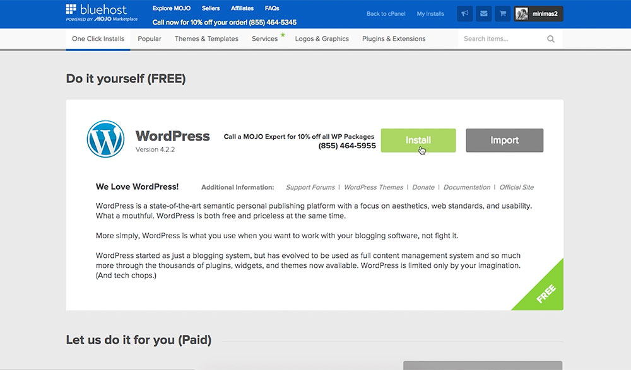Switch to the Popular tab
631x370 pixels.
(150, 38)
